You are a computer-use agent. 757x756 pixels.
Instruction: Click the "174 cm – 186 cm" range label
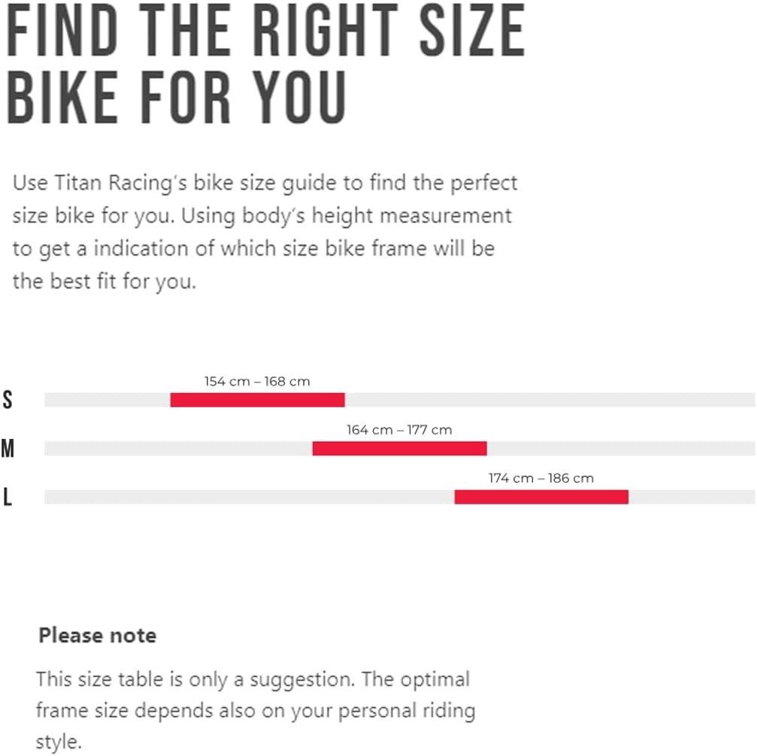click(541, 479)
